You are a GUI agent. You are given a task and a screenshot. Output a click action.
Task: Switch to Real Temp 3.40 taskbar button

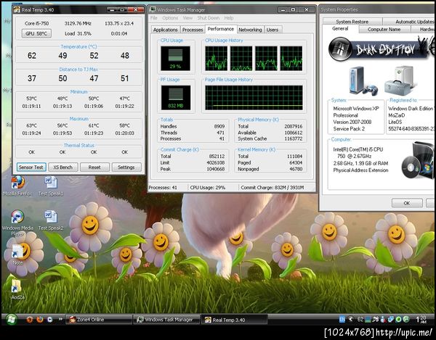234,320
